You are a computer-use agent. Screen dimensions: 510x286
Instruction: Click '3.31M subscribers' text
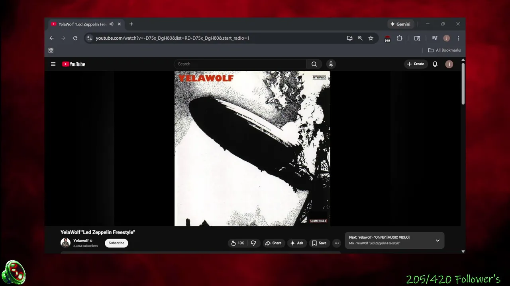(x=86, y=246)
